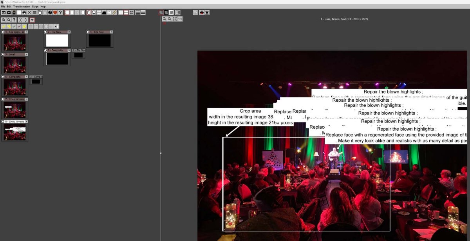Open the Script menu
Image resolution: width=470 pixels, height=241 pixels.
35,6
